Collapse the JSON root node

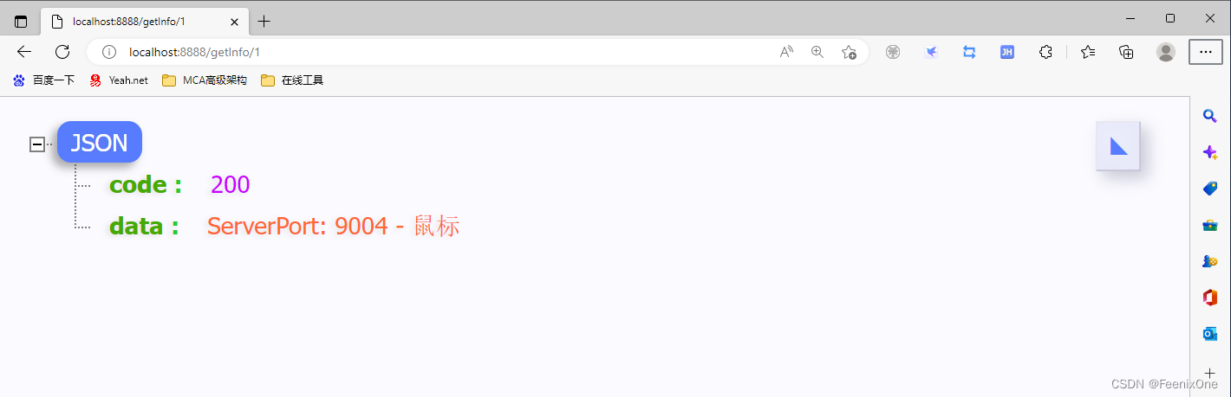point(37,144)
